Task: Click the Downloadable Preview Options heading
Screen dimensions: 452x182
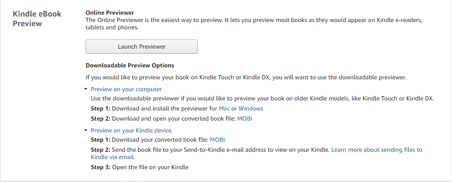Action: pos(130,66)
